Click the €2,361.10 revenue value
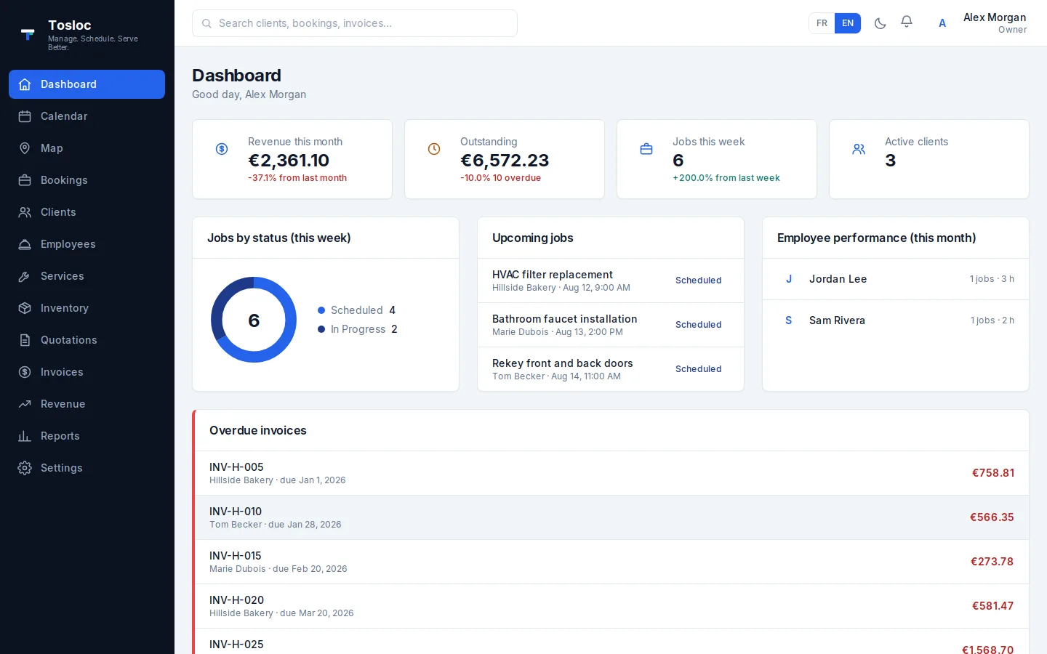 tap(289, 161)
